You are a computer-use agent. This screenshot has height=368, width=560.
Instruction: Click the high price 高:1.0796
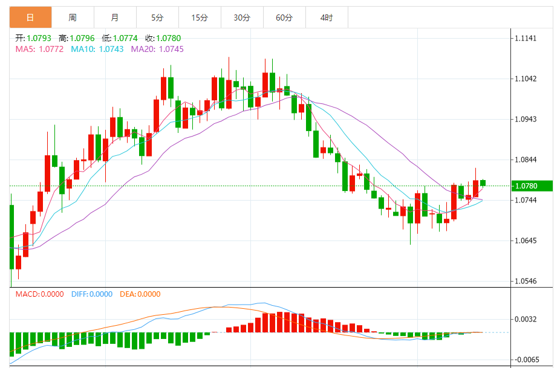77,38
